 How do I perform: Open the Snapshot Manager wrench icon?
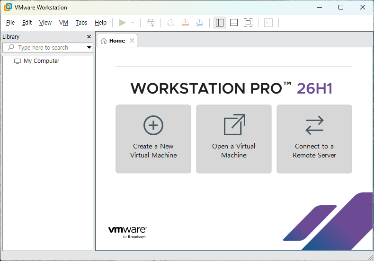pyautogui.click(x=199, y=23)
